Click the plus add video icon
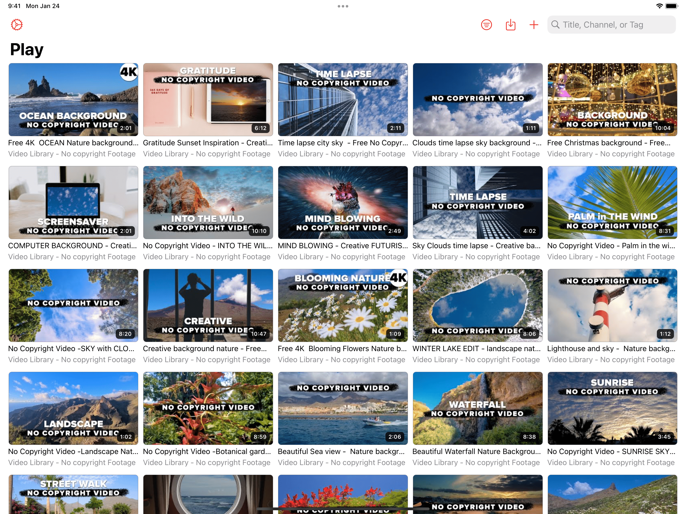686x514 pixels. pos(534,25)
